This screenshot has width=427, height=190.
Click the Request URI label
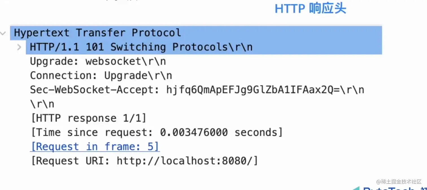tap(70, 161)
